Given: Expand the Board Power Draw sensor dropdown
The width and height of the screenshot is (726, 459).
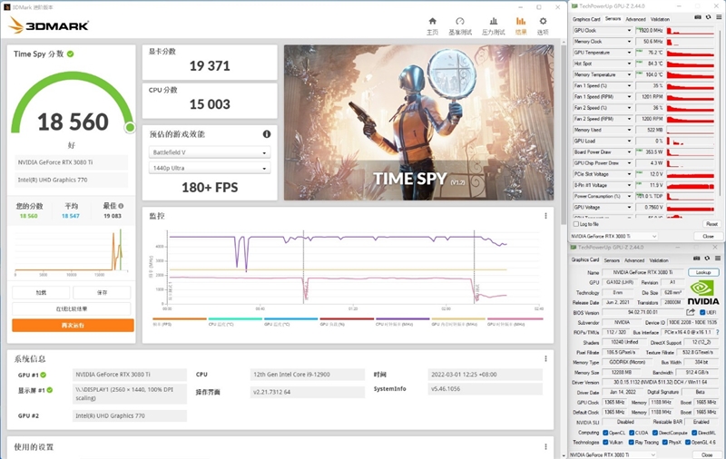Looking at the screenshot, I should [629, 152].
